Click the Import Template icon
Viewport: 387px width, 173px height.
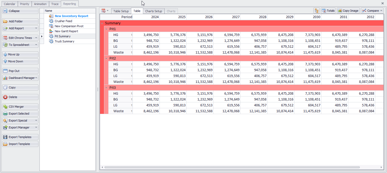tap(5, 144)
